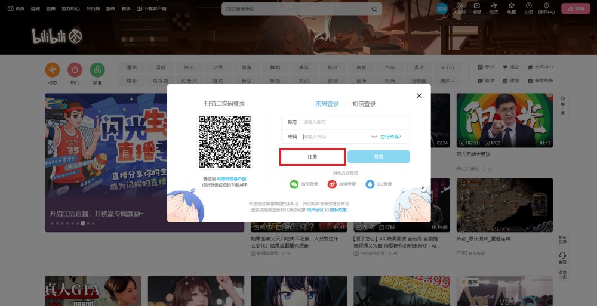Click the 新版反馈 side button

[562, 239]
